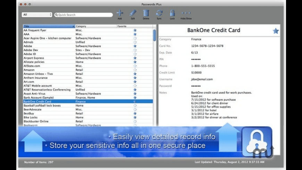
Task: Select the Airport Express record title
Action: click(x=34, y=58)
